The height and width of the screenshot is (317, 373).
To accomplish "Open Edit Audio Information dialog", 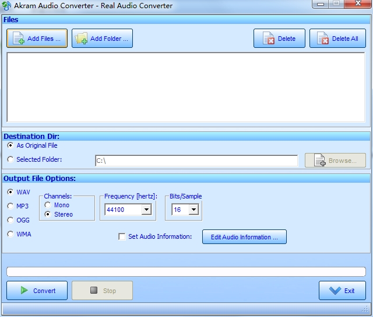I will [244, 237].
